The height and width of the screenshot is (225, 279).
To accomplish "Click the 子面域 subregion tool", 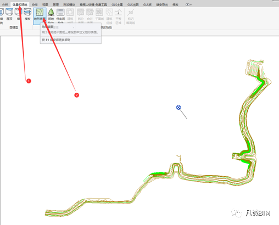I will (99, 15).
